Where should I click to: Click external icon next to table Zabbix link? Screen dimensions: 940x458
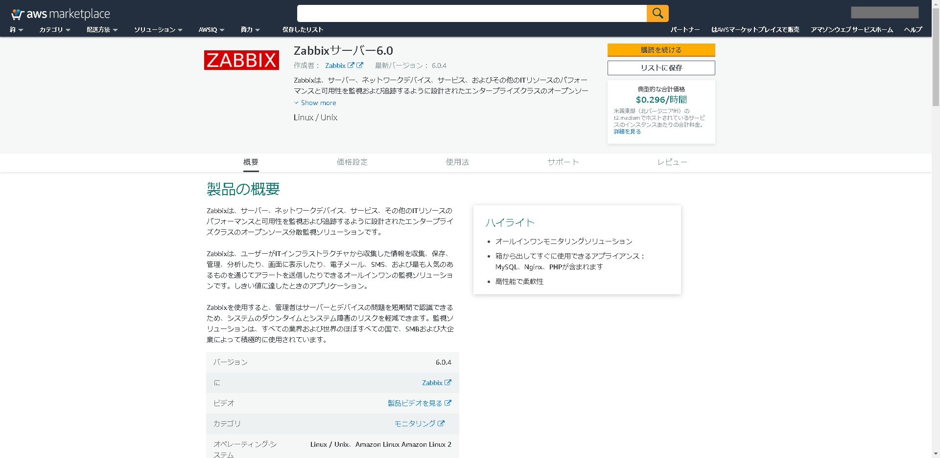[448, 382]
